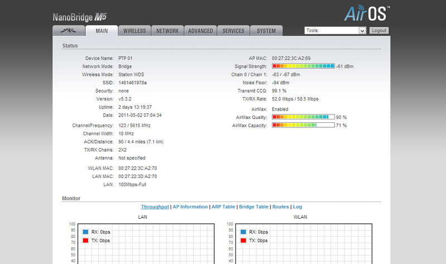Click the AirMax Capacity bar
This screenshot has height=264, width=446.
(303, 125)
